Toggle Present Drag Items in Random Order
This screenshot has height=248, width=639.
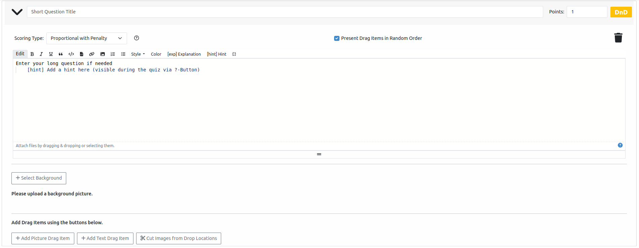coord(336,38)
